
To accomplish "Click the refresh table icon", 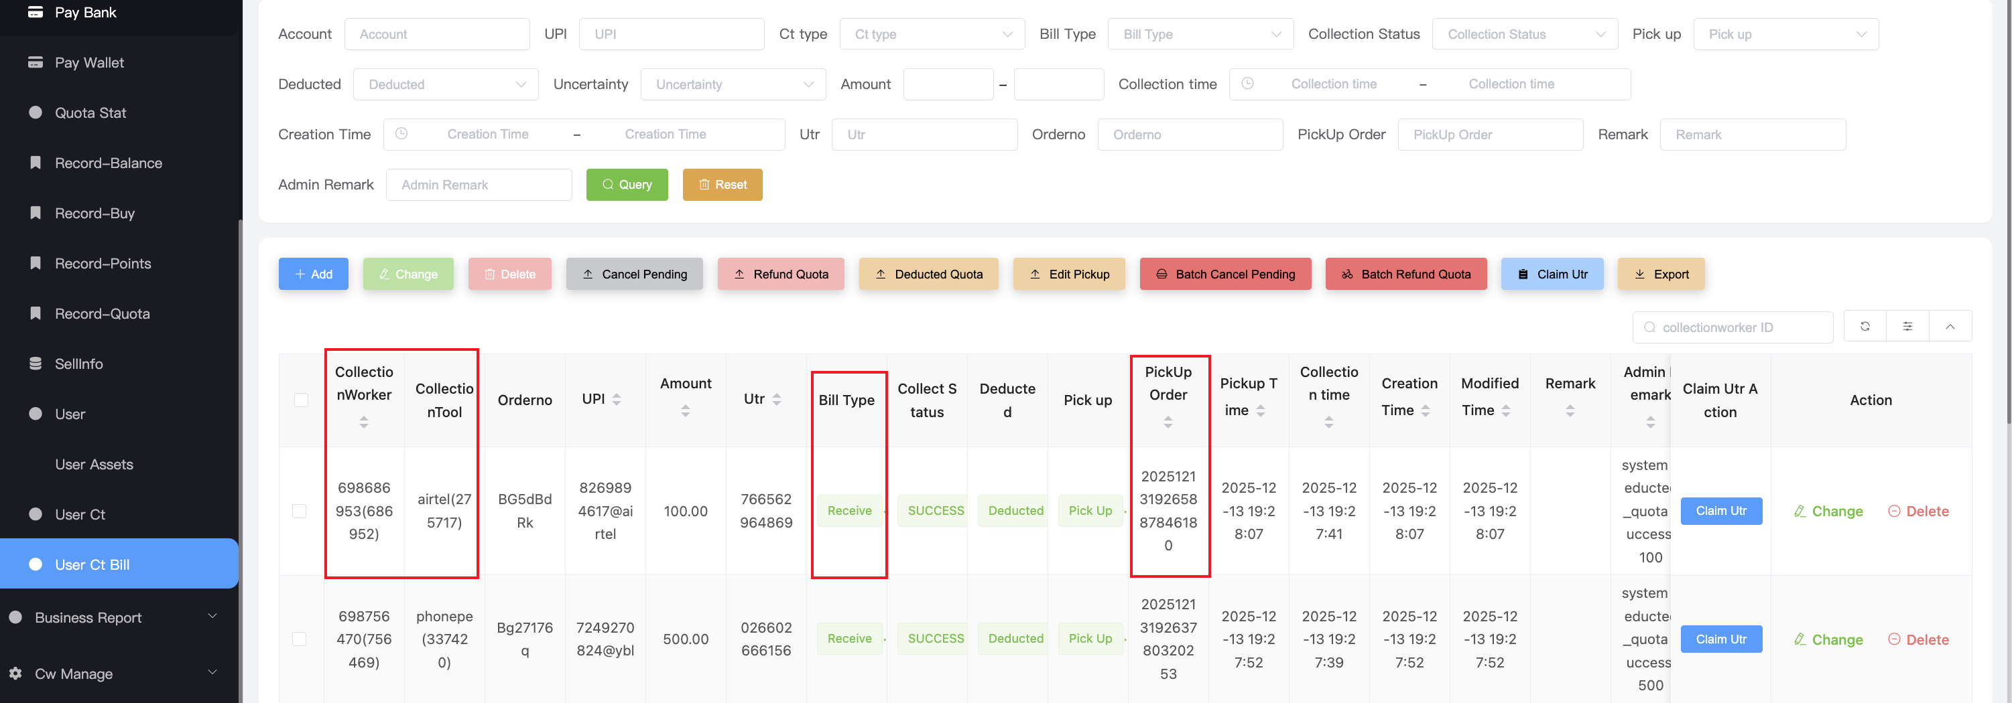I will [x=1865, y=326].
